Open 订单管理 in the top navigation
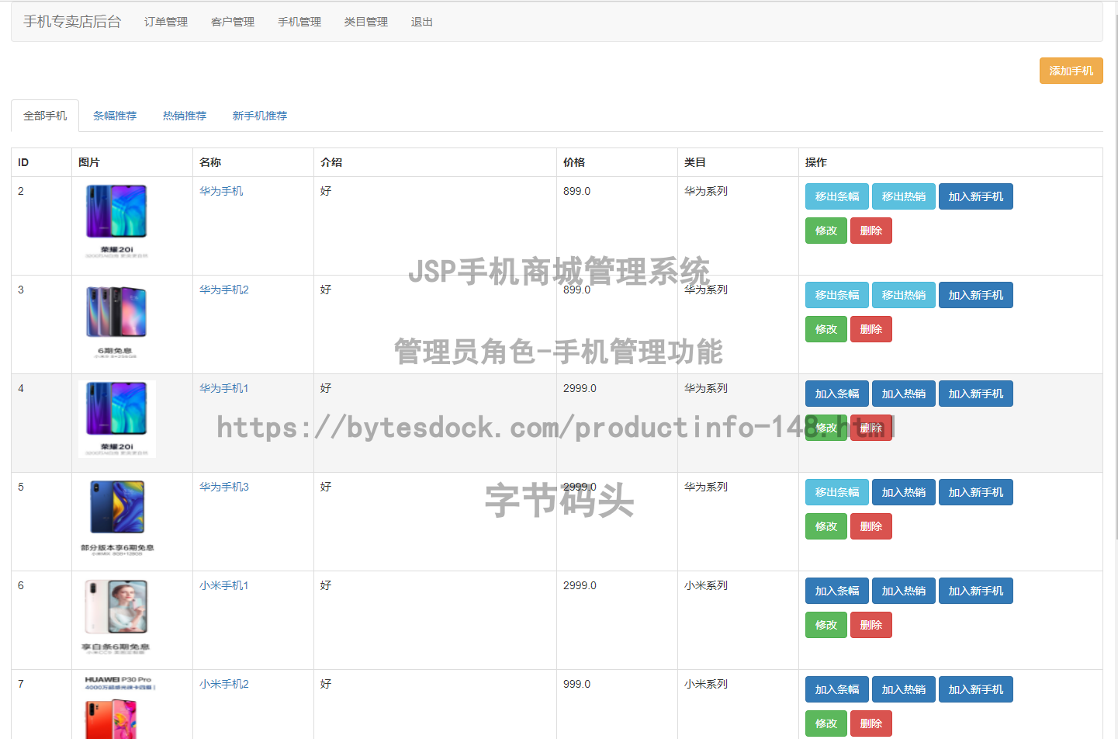 166,22
